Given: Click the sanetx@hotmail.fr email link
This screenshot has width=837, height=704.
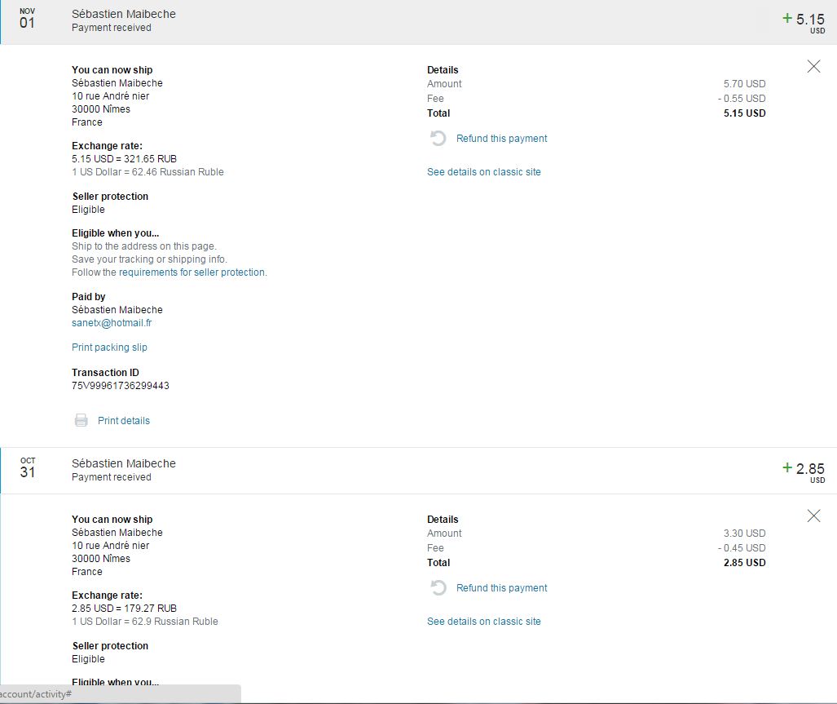Looking at the screenshot, I should tap(112, 323).
